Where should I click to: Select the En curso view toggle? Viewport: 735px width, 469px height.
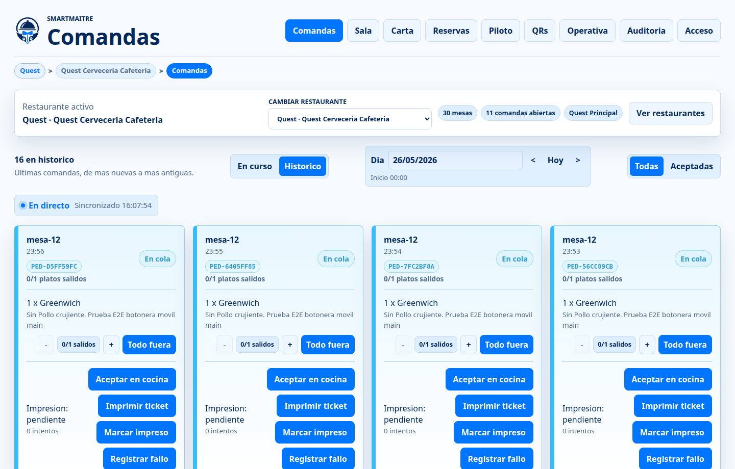coord(255,166)
